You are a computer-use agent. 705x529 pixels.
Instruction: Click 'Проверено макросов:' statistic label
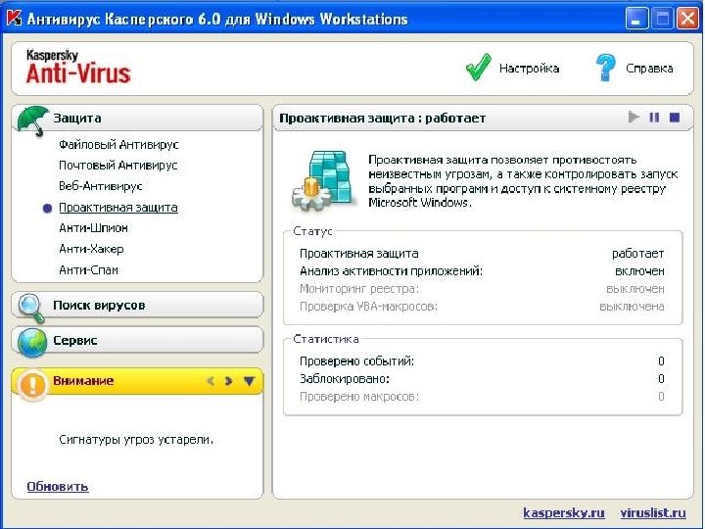pyautogui.click(x=359, y=397)
